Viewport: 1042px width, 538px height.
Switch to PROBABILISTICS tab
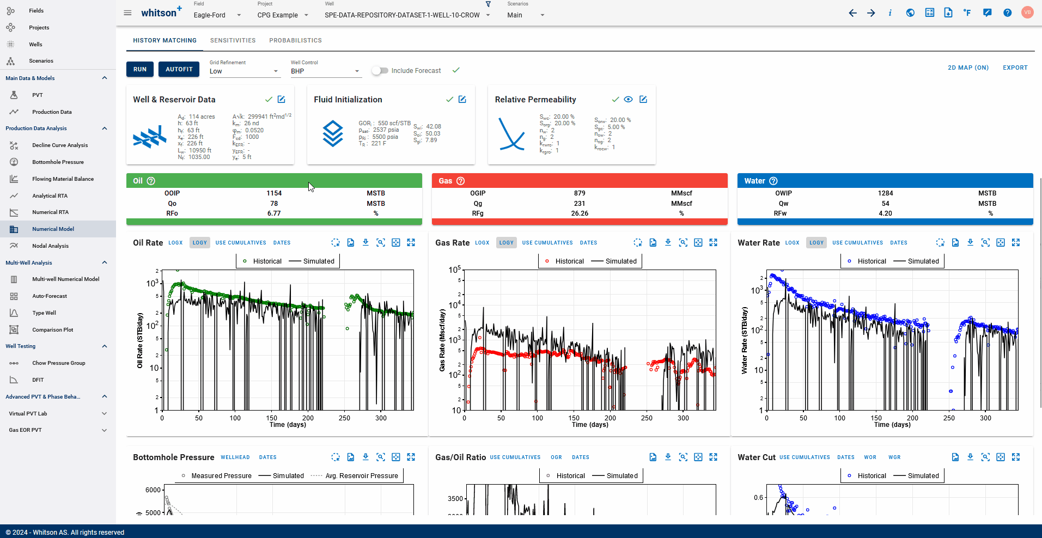295,40
